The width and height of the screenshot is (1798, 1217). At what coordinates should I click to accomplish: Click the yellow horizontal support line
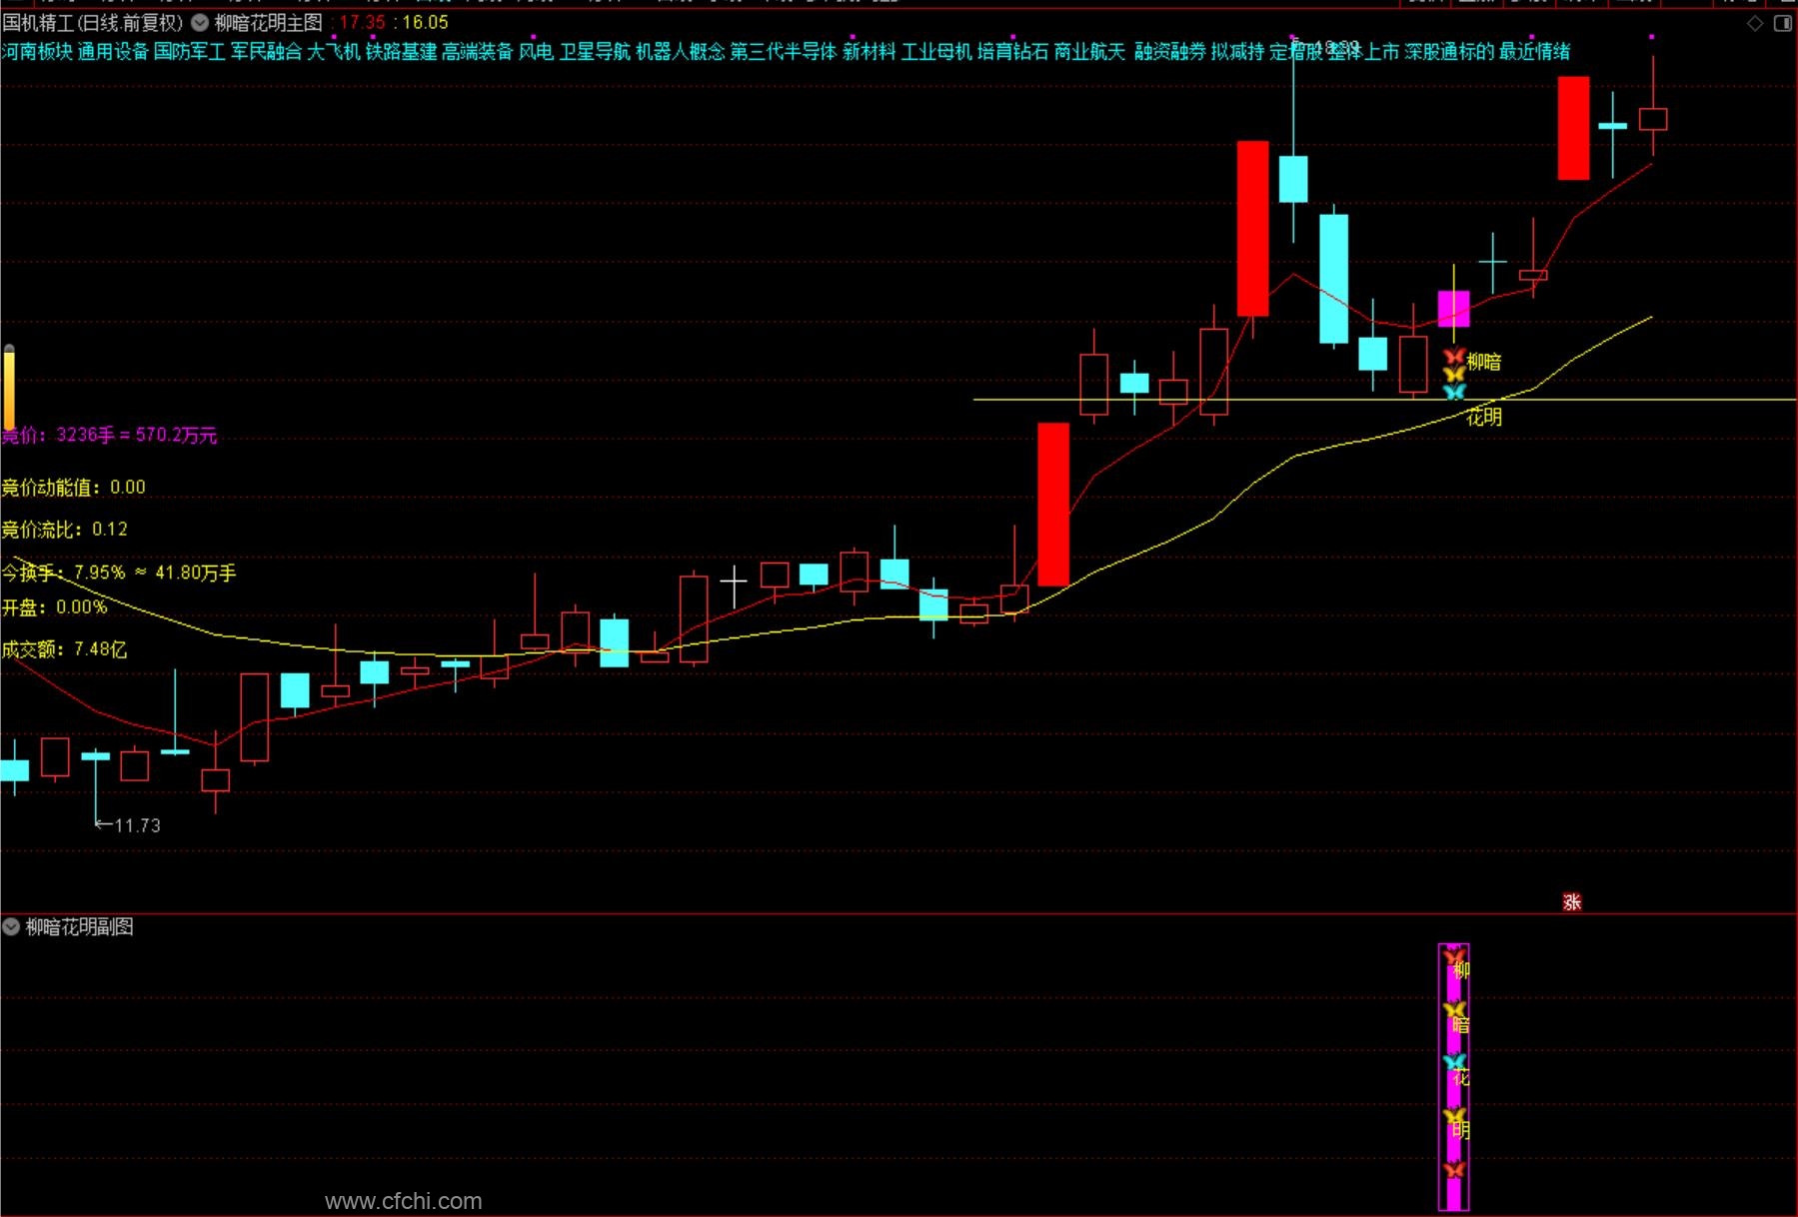pyautogui.click(x=1384, y=400)
